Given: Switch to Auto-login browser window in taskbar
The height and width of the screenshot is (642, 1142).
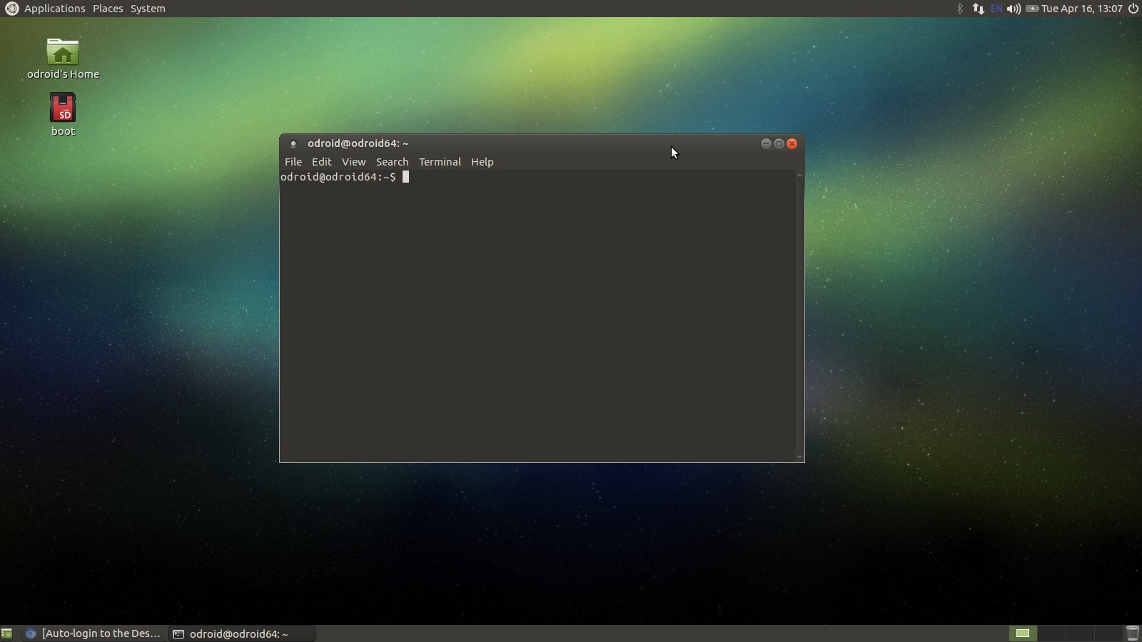Looking at the screenshot, I should (x=94, y=633).
